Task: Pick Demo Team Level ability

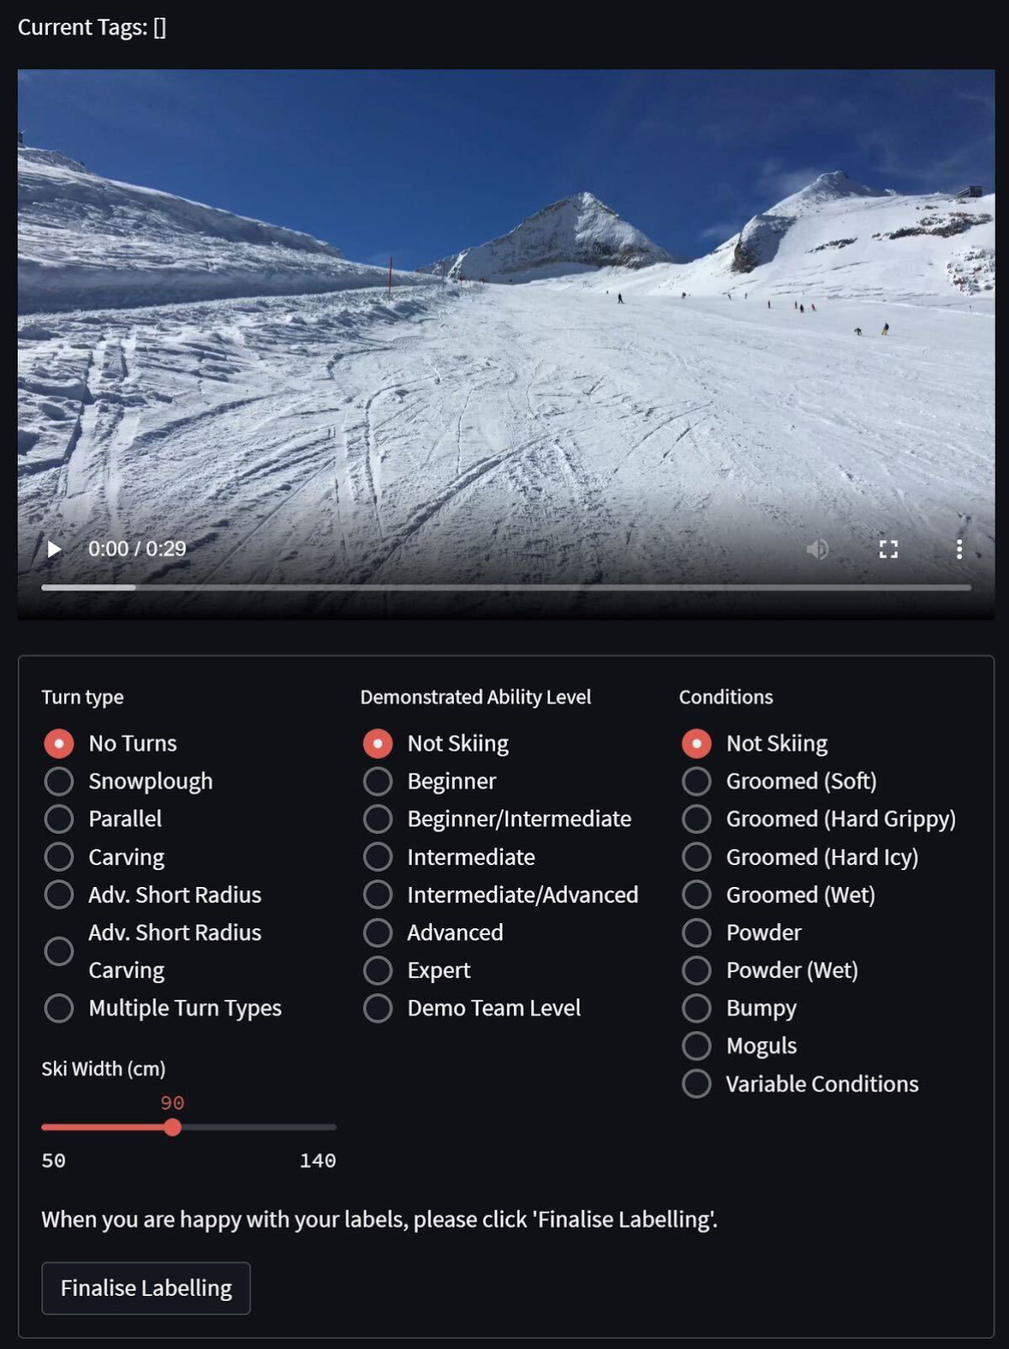Action: pos(472,1008)
